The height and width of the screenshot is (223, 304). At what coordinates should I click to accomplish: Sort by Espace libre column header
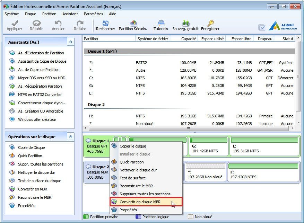pos(240,39)
